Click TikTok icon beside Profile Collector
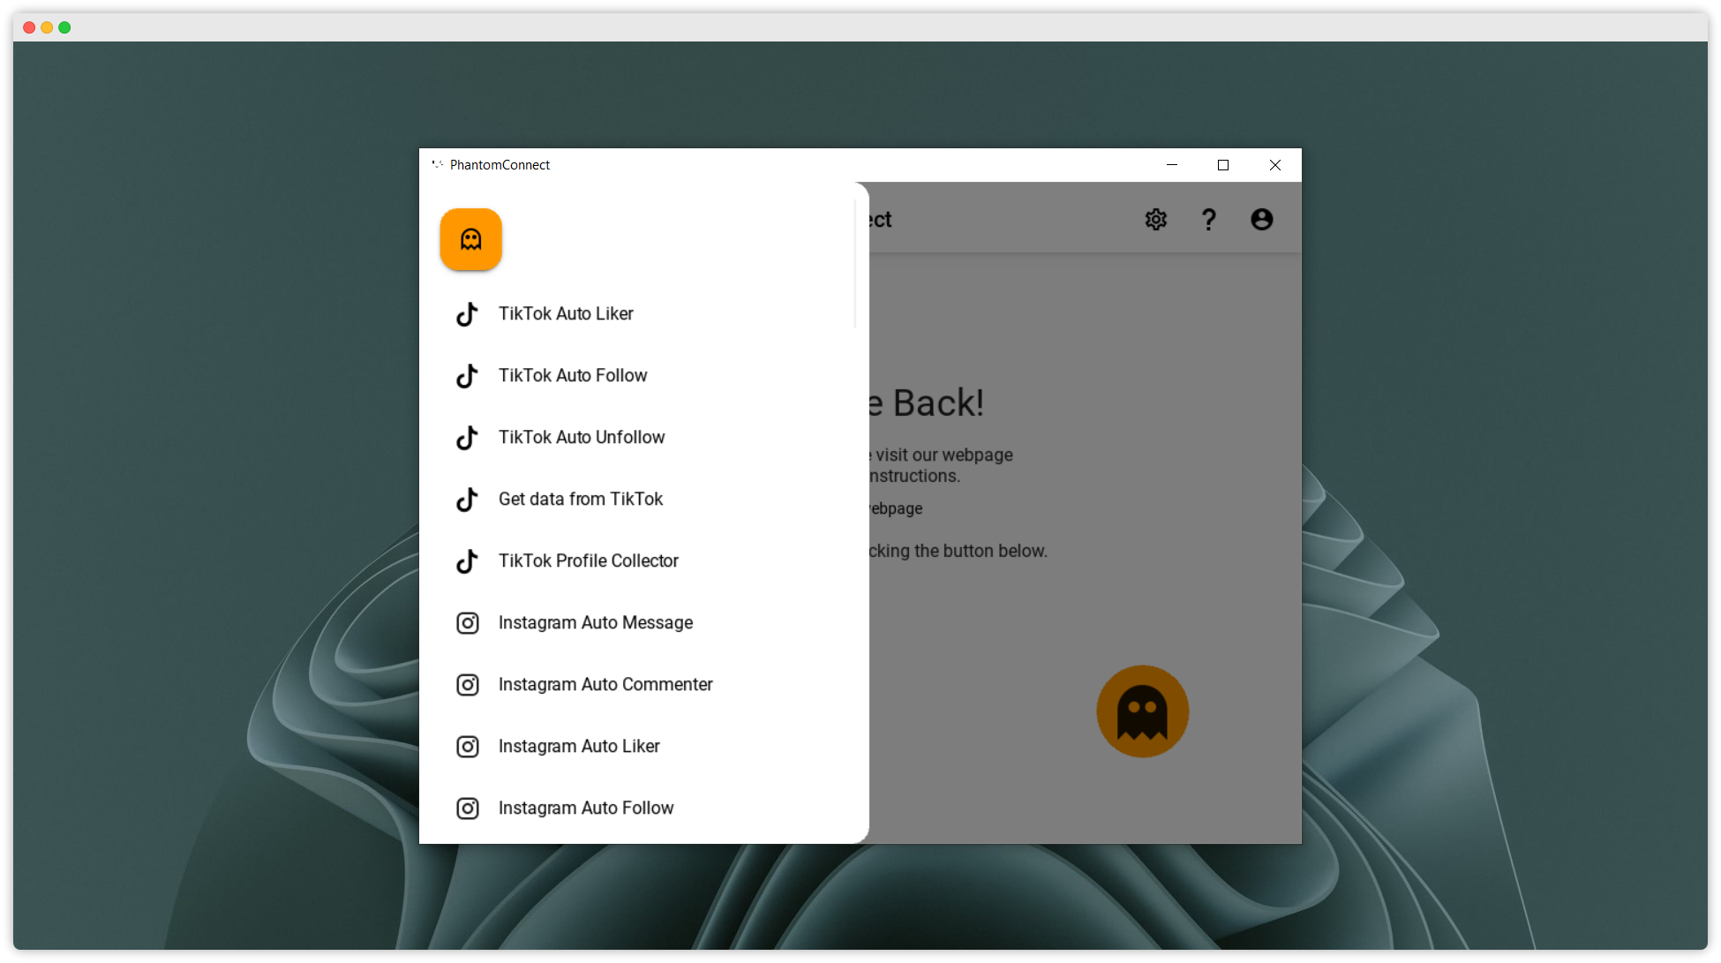1721x963 pixels. pos(467,561)
